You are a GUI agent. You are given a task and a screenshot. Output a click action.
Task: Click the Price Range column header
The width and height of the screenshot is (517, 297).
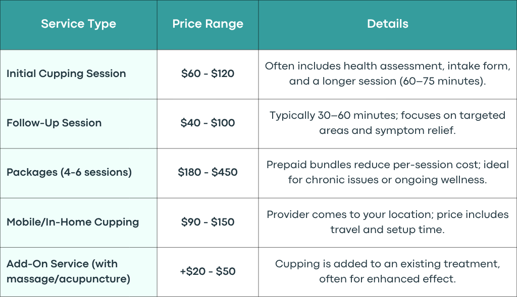coord(208,24)
